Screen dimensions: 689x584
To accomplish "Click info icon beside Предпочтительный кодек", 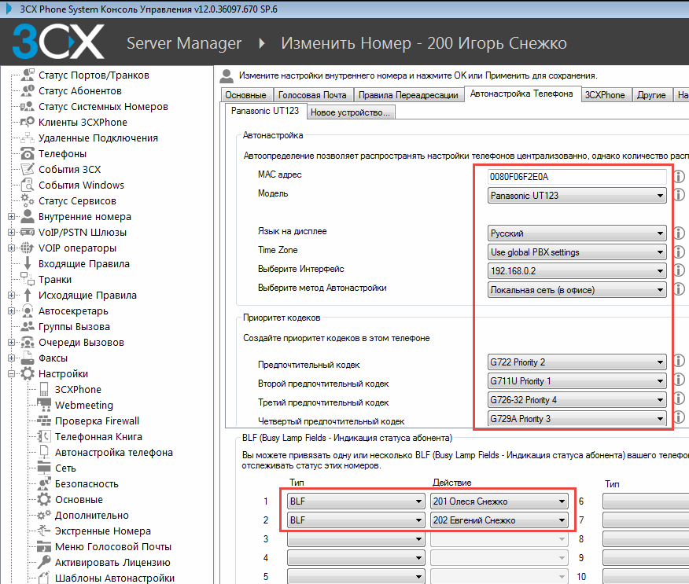I will (x=680, y=361).
